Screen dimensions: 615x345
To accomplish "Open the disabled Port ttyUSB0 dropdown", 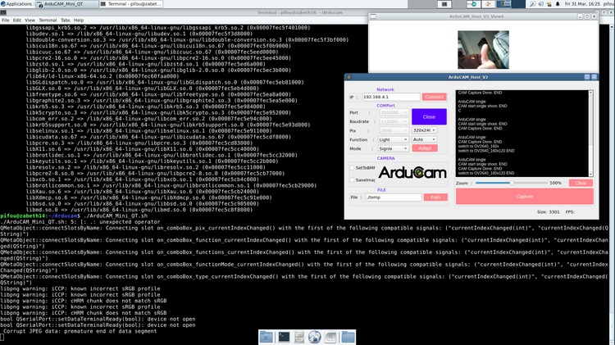I will (394, 112).
